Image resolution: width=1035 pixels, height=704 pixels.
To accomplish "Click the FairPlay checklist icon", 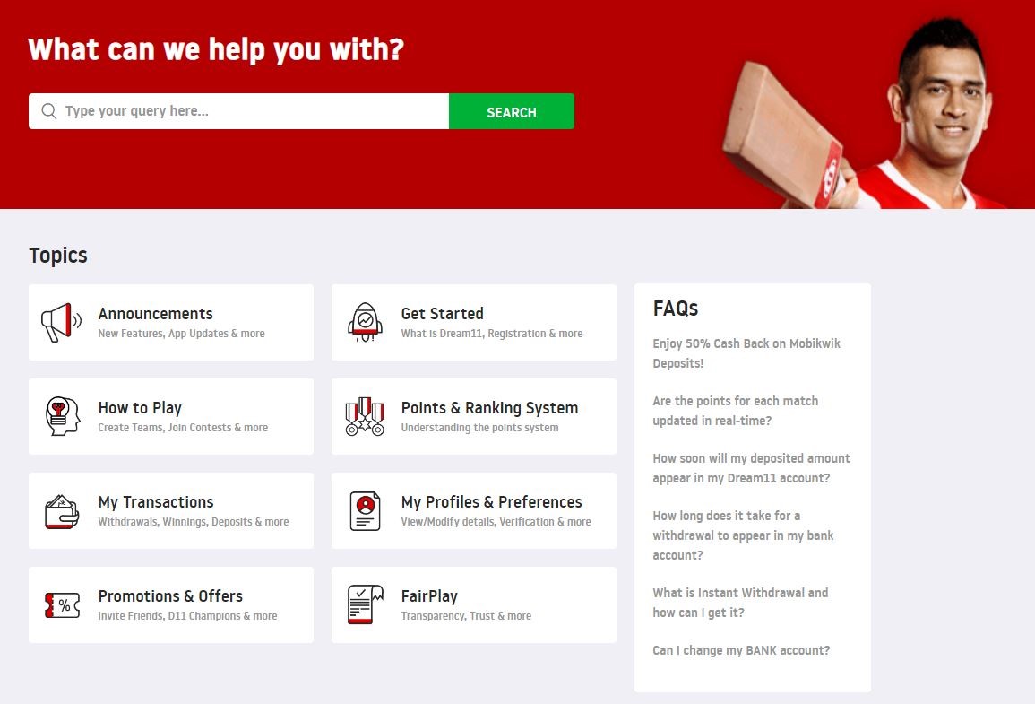I will (365, 604).
